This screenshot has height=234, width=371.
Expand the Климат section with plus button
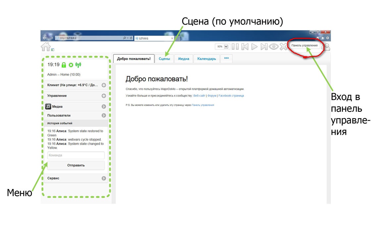104,86
